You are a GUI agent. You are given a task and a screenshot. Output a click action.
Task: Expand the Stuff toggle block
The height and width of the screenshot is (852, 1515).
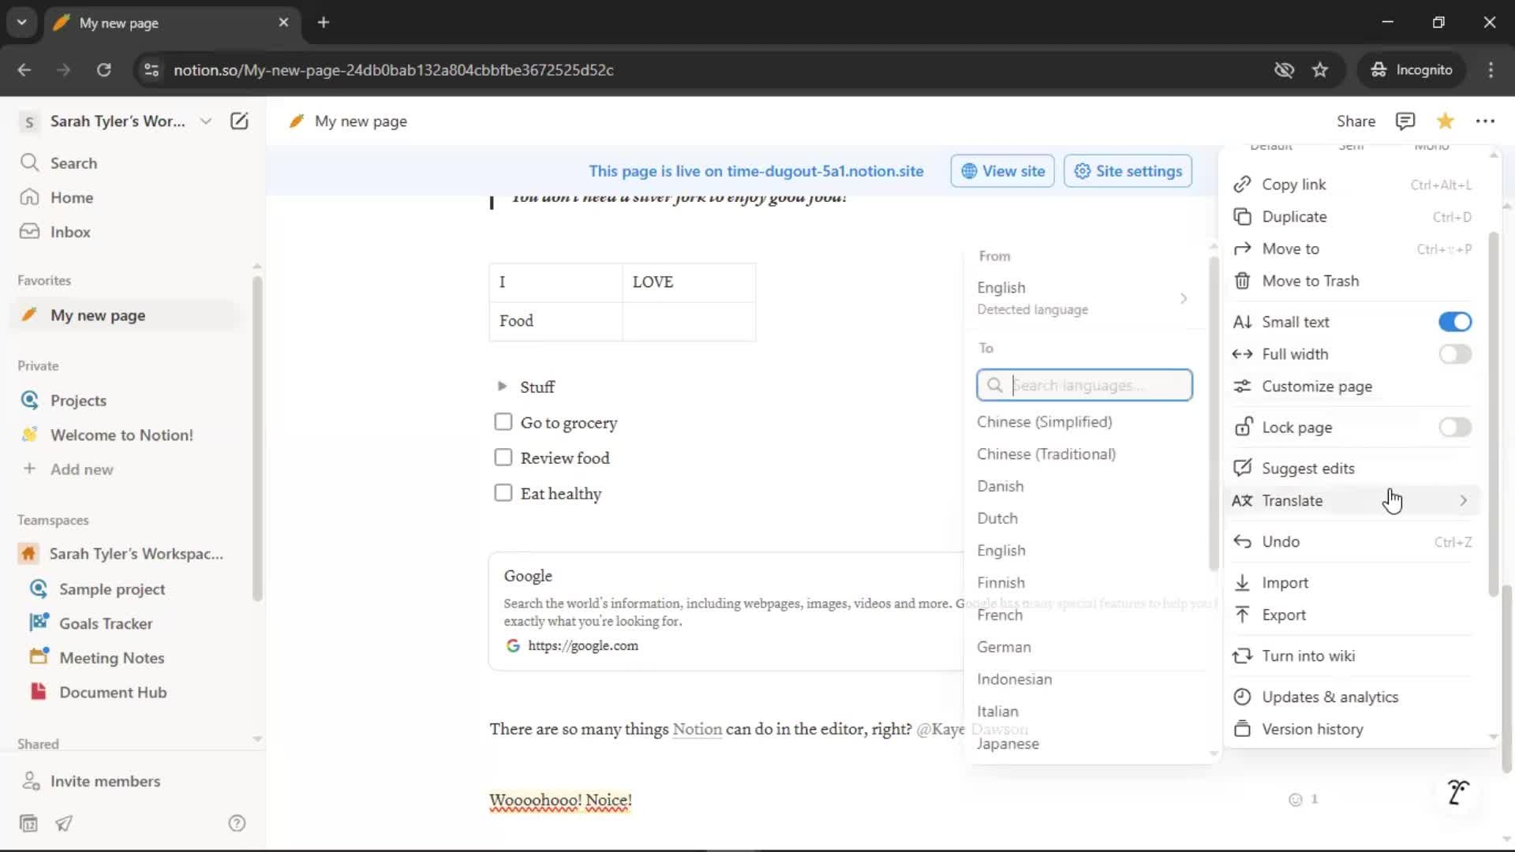(x=502, y=387)
